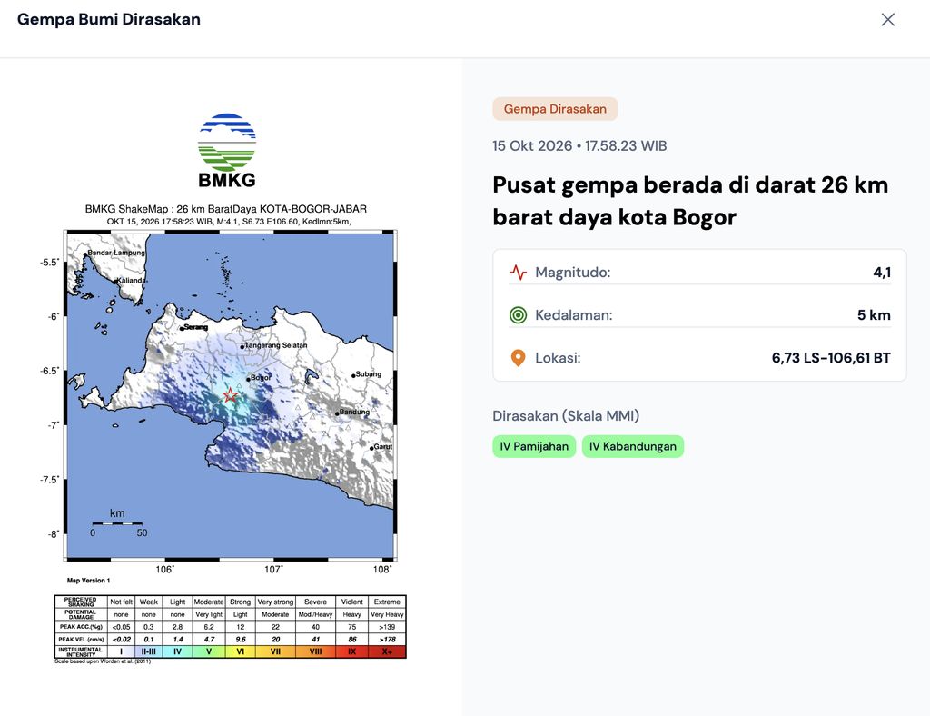The image size is (930, 716).
Task: Click the red star epicenter marker on the map
Action: [x=230, y=394]
